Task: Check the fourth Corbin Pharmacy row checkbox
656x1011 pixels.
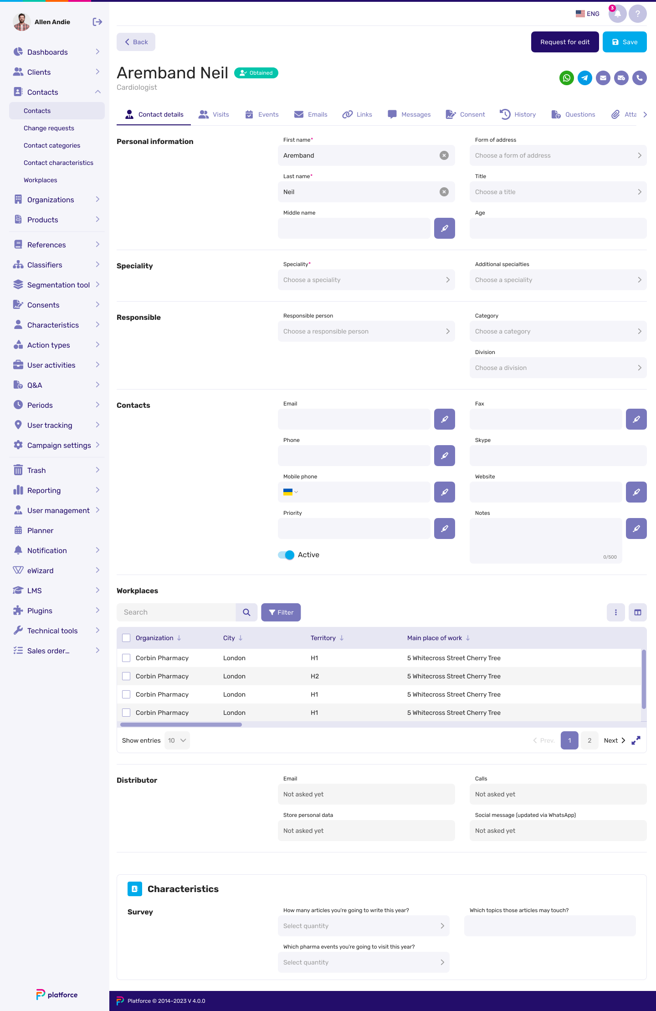Action: coord(126,713)
